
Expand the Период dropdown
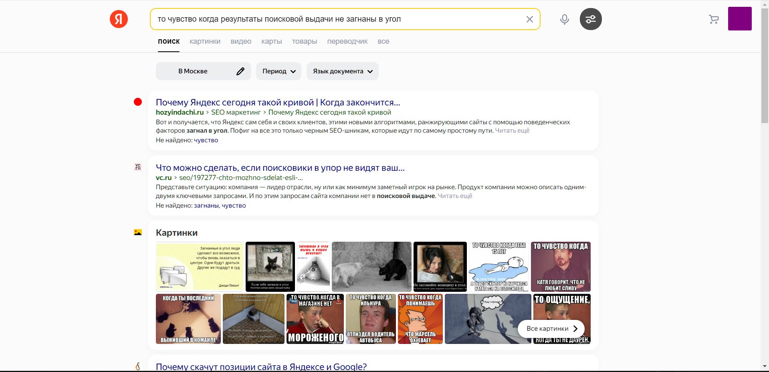click(x=279, y=71)
